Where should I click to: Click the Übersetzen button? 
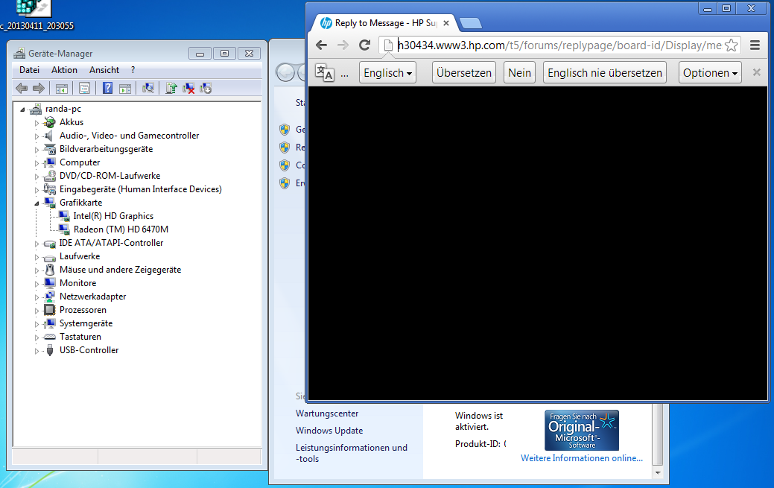[x=464, y=72]
